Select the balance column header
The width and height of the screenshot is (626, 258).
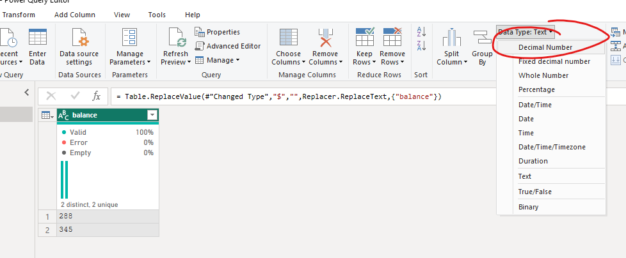(x=108, y=116)
